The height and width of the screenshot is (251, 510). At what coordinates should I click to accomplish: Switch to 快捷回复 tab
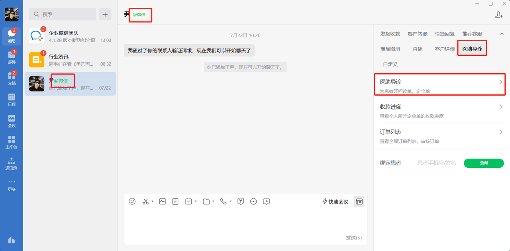pyautogui.click(x=445, y=34)
